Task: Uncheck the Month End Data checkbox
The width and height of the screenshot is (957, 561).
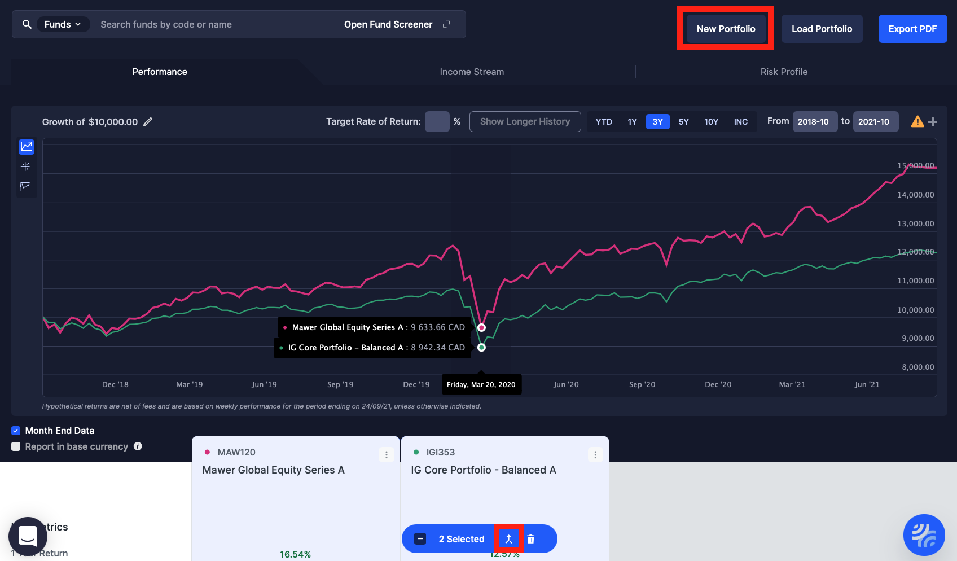Action: (x=16, y=431)
